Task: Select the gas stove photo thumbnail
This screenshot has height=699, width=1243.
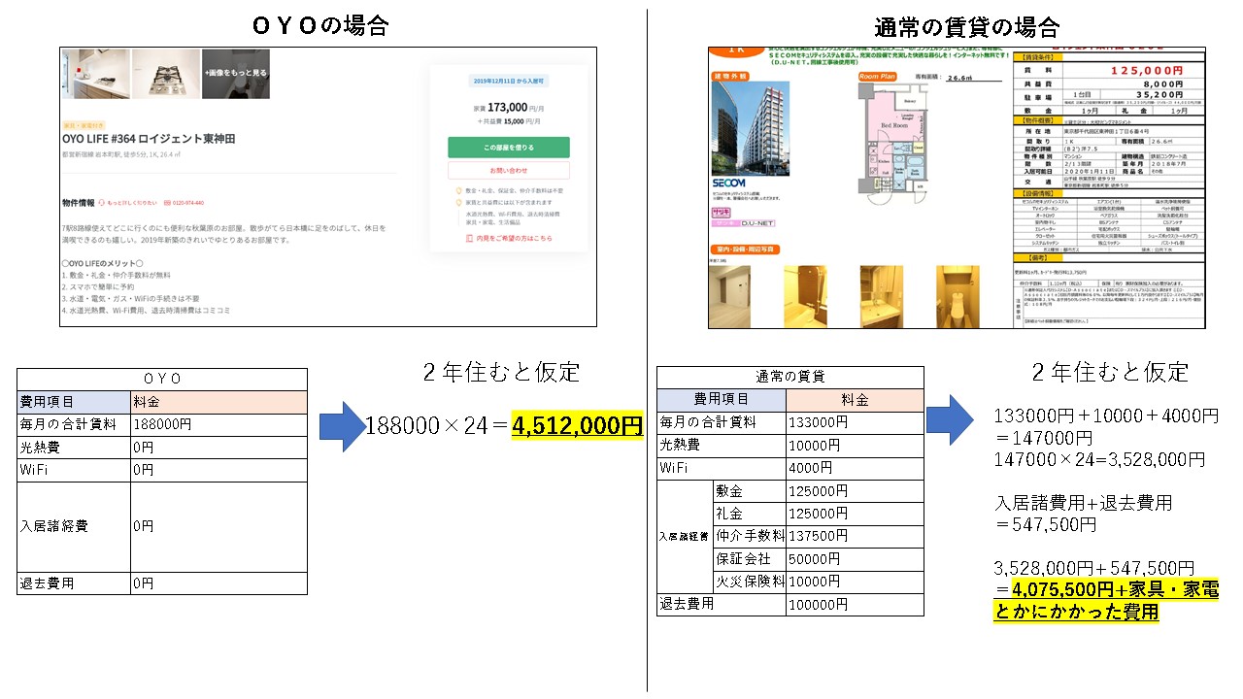Action: (x=166, y=73)
